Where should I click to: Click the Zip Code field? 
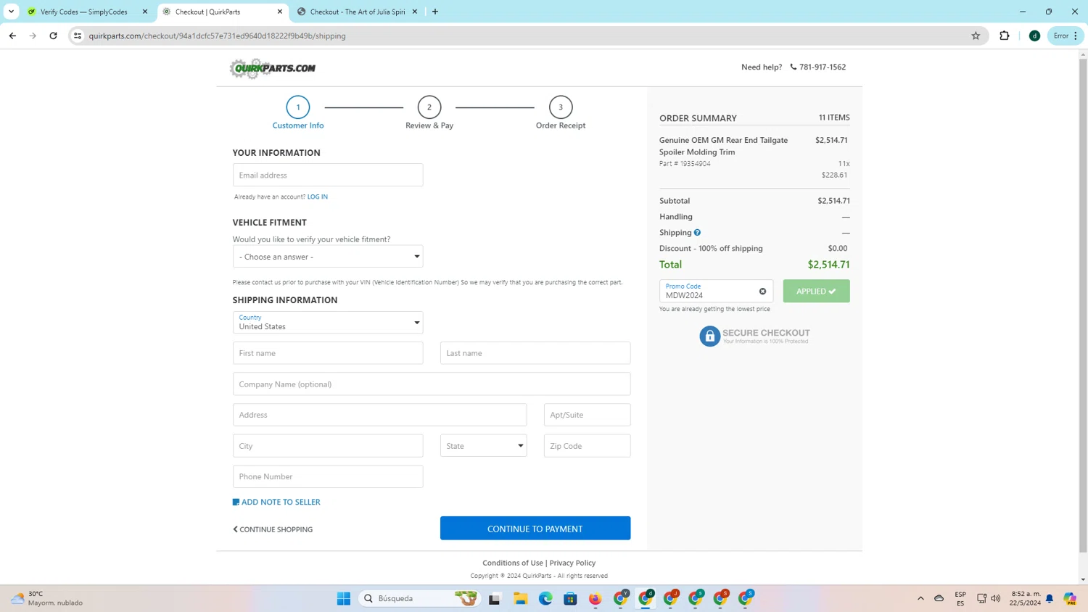coord(587,446)
